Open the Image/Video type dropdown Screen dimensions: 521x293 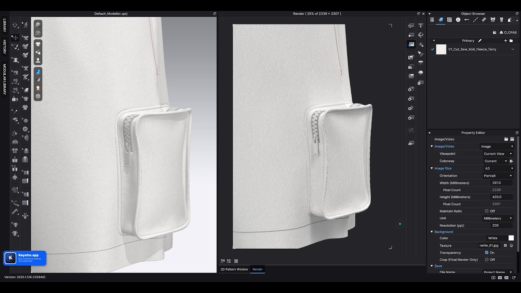(497, 146)
